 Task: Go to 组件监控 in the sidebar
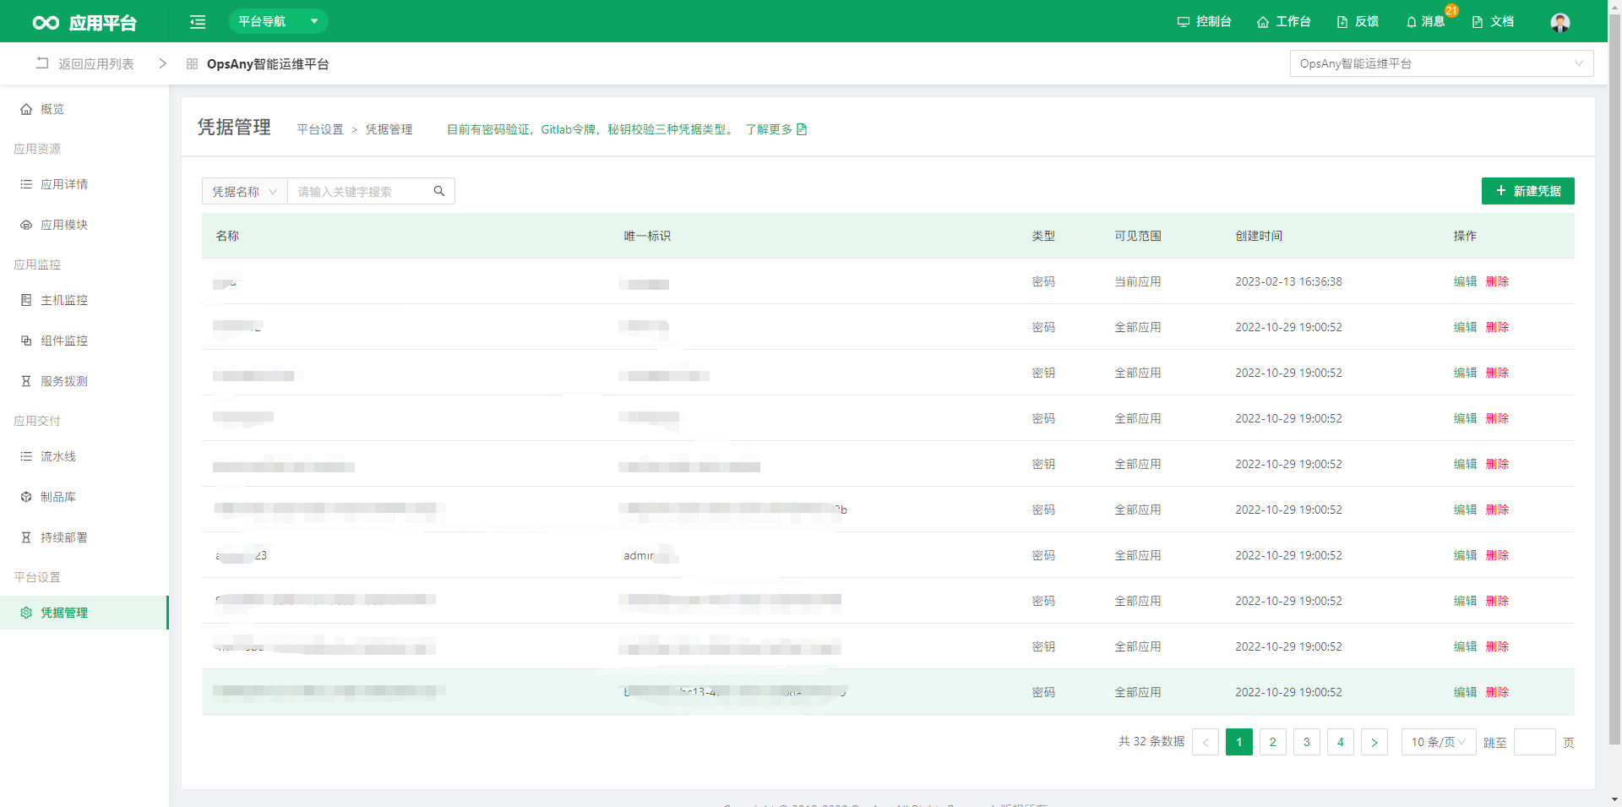(x=84, y=341)
